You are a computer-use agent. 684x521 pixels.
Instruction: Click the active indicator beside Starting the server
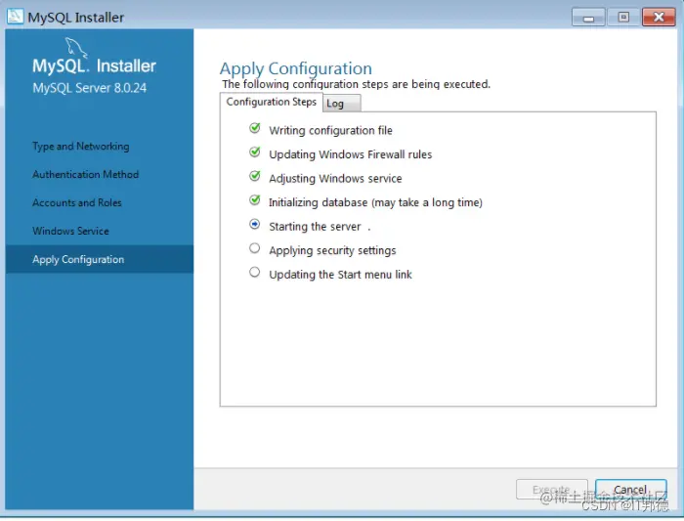(254, 224)
